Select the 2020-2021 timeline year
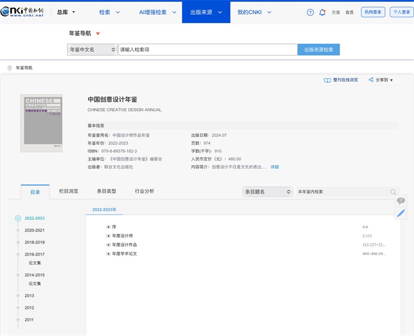 [x=34, y=230]
